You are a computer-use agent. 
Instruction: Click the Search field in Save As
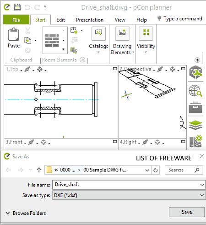184,170
